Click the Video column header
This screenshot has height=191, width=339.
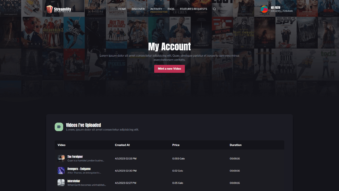click(62, 145)
